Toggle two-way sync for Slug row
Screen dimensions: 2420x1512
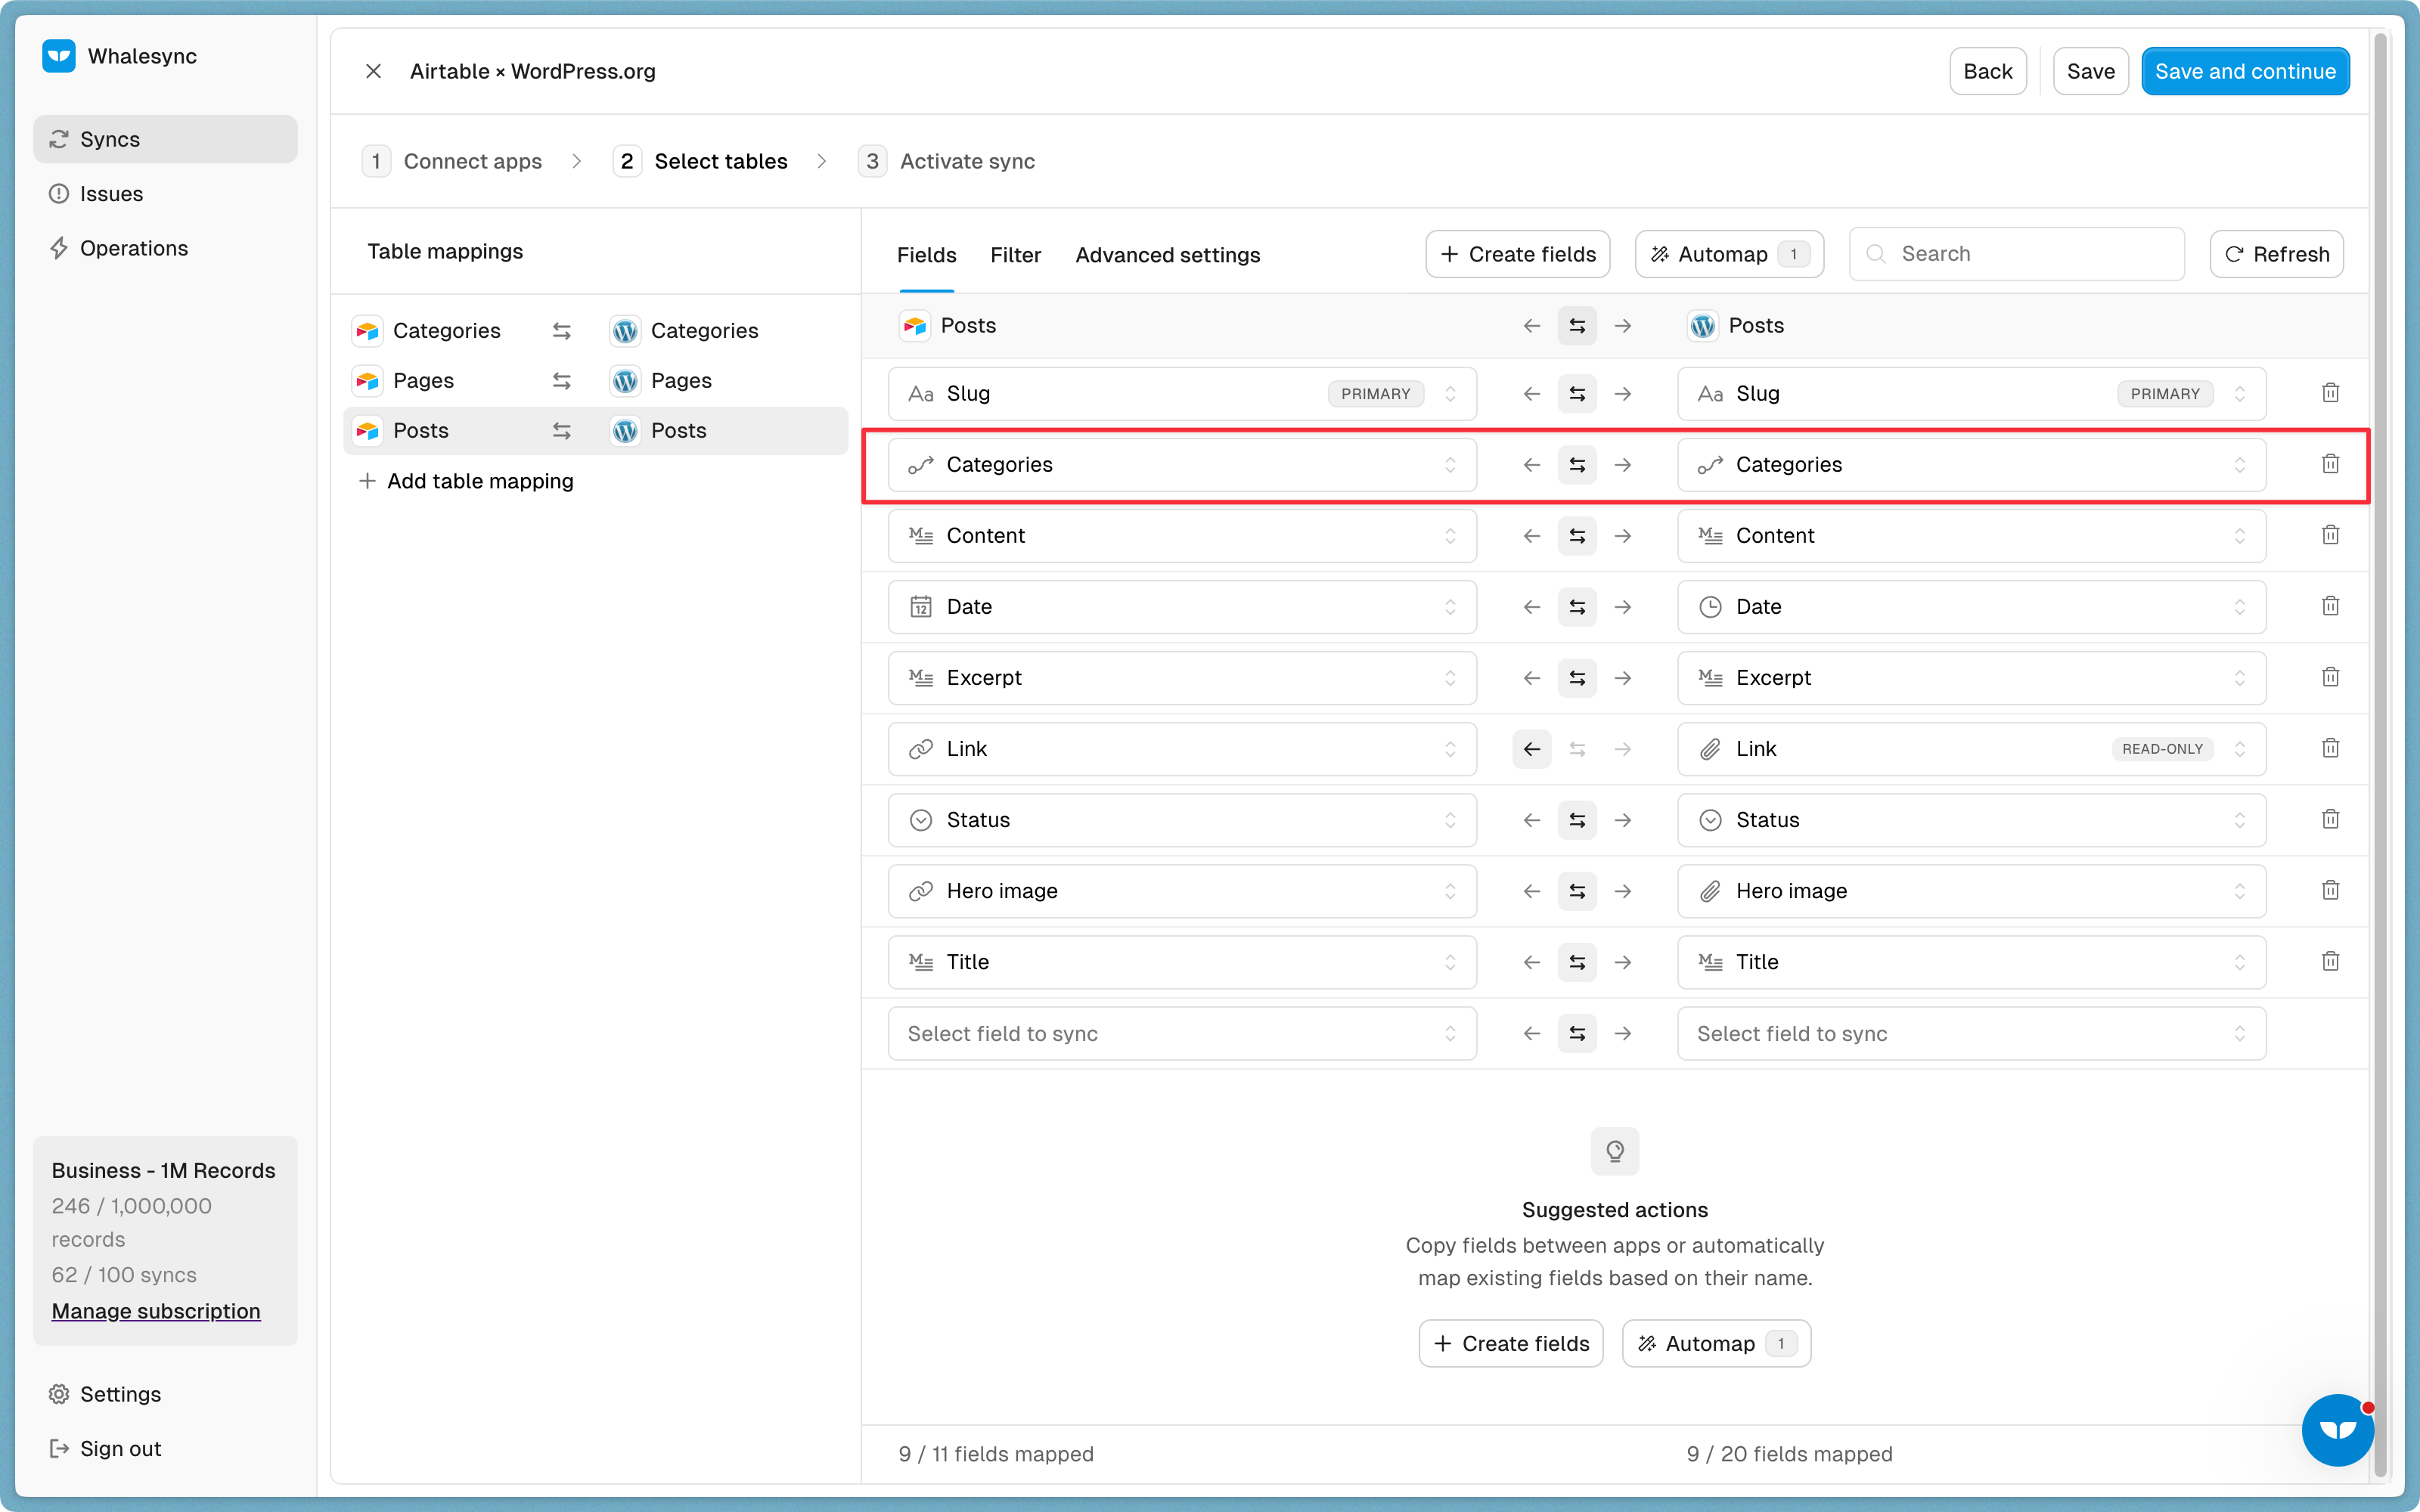coord(1577,394)
